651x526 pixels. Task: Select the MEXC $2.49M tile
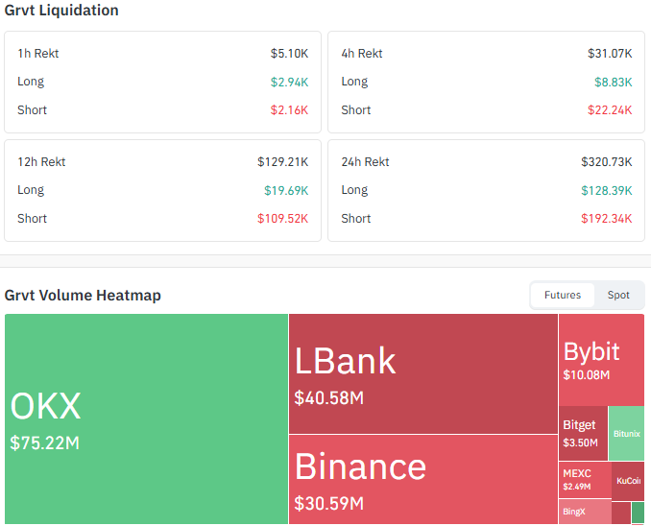click(585, 480)
